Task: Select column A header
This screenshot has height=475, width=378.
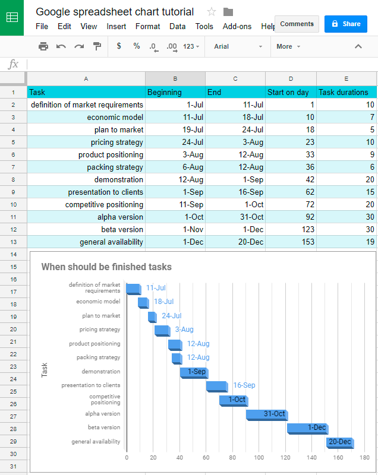Action: pyautogui.click(x=86, y=79)
